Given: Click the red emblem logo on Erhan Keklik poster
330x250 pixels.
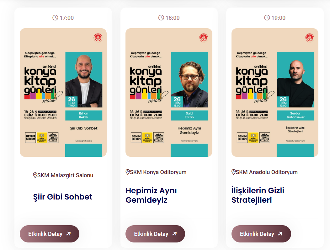Looking at the screenshot, I should click(98, 38).
